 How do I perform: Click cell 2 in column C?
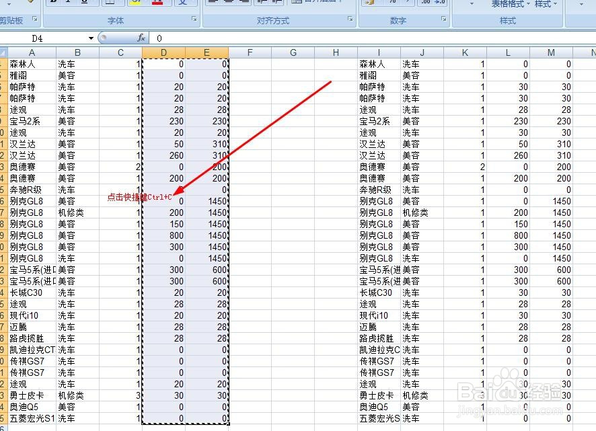(x=120, y=167)
